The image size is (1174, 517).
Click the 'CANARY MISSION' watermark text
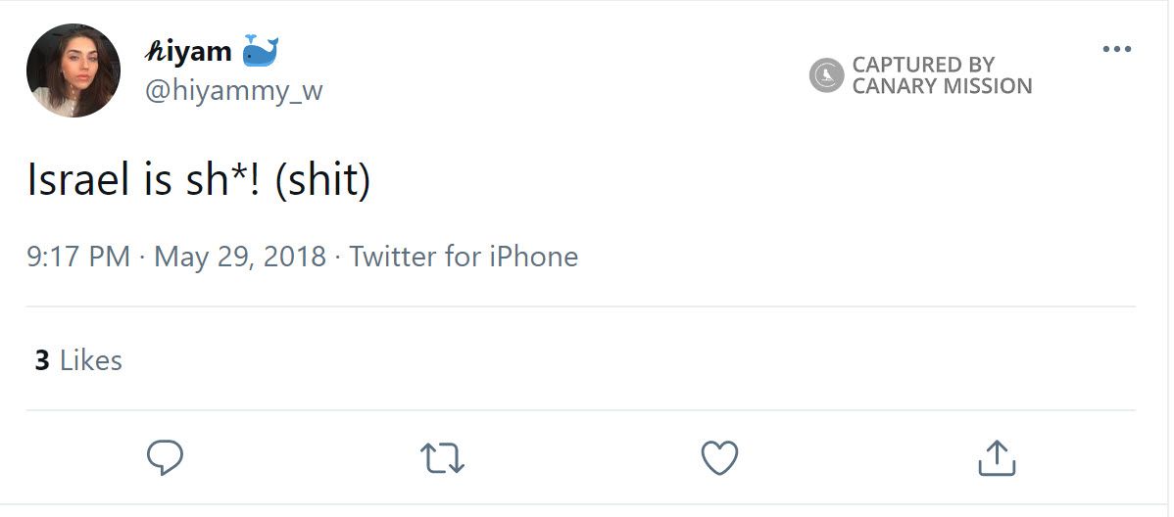(942, 86)
